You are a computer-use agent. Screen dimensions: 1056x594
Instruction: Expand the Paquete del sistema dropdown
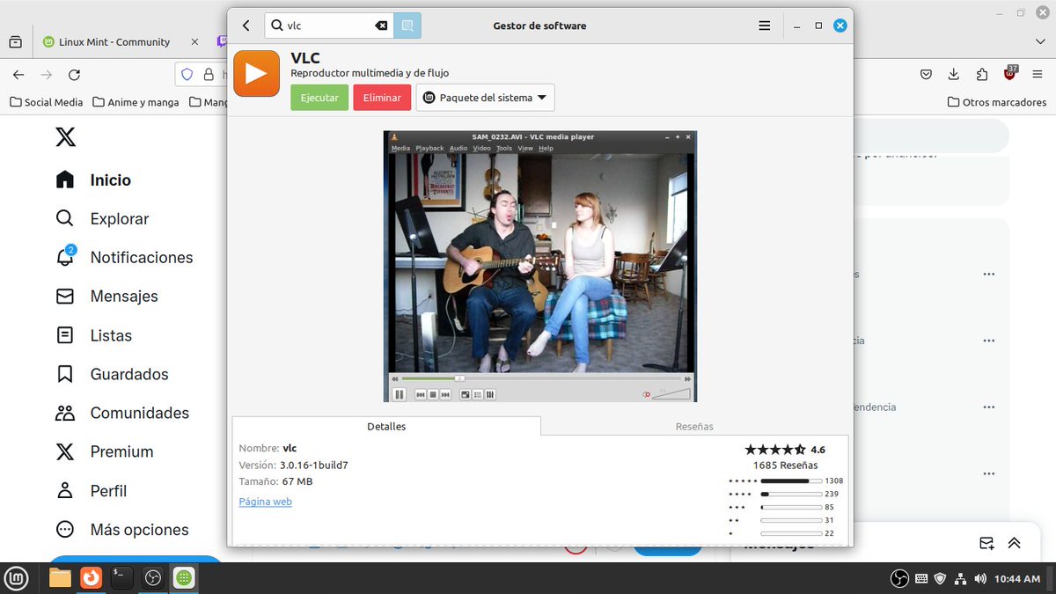click(x=485, y=98)
